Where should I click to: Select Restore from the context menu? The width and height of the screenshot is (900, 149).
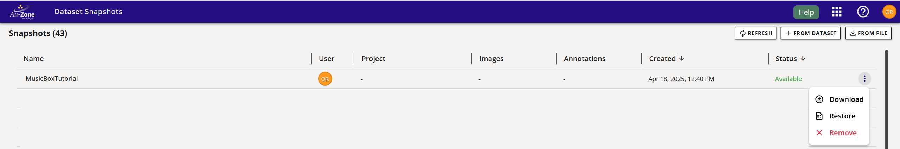pos(842,116)
